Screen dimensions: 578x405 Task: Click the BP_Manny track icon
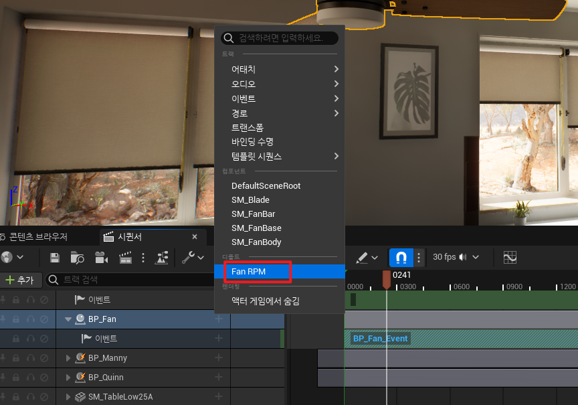click(x=80, y=357)
